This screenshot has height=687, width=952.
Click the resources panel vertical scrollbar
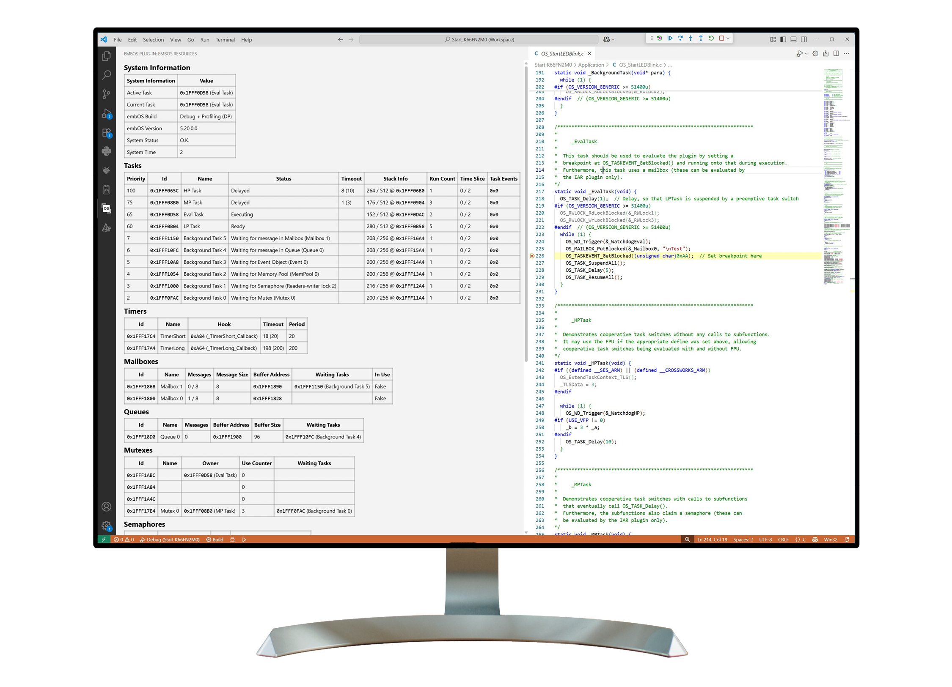coord(526,211)
